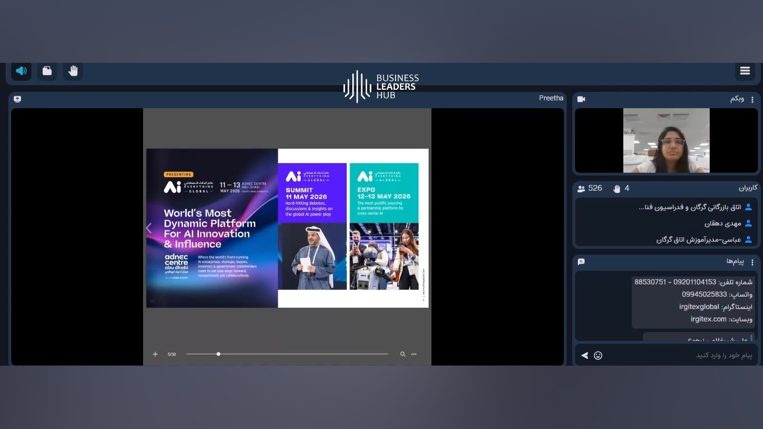Click the Summit 11 May 2026 card

(312, 227)
